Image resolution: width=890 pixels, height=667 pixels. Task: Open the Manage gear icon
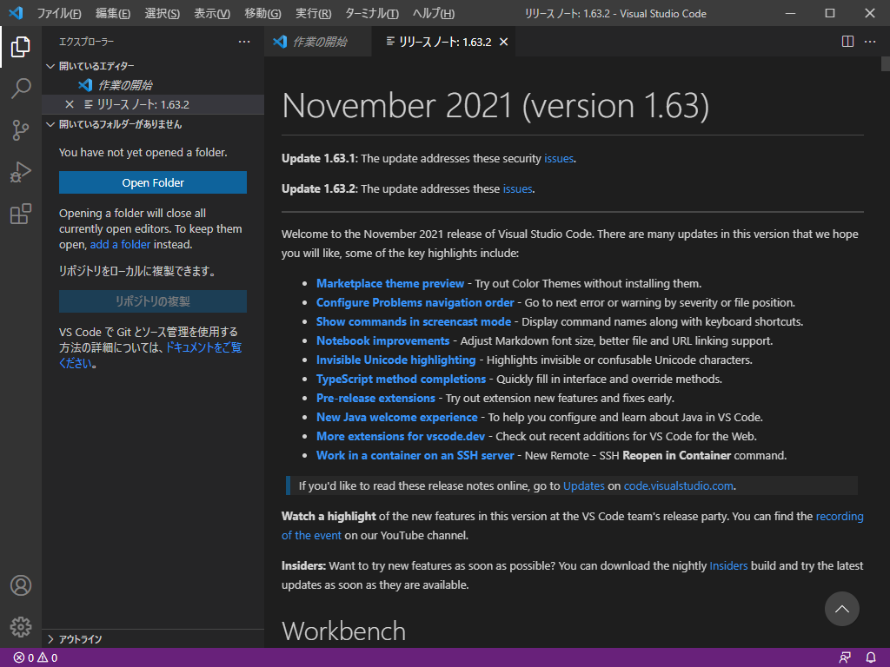tap(21, 627)
